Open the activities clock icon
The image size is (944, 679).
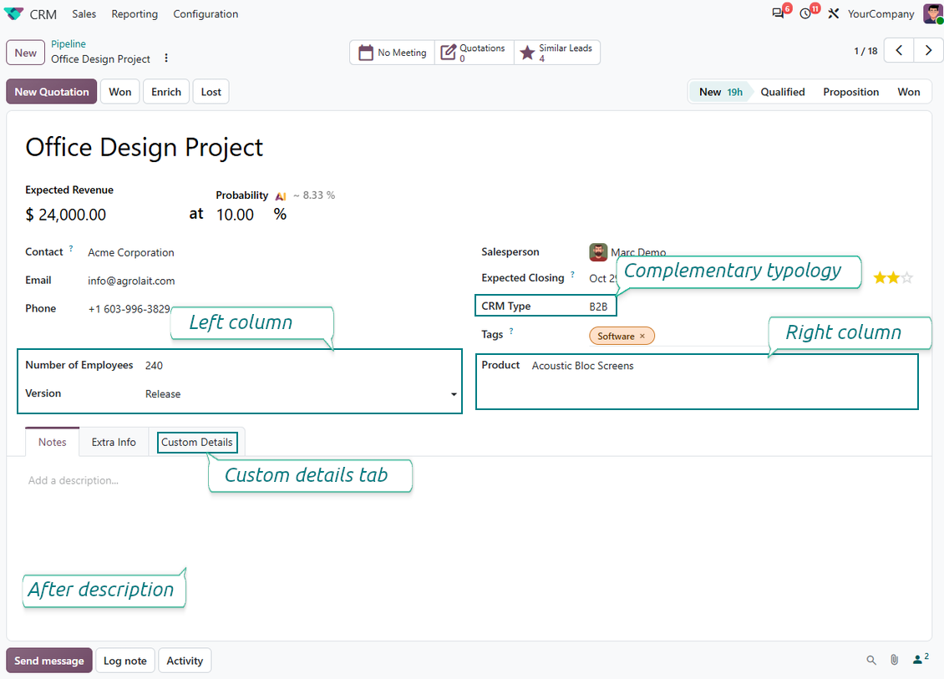pyautogui.click(x=805, y=13)
